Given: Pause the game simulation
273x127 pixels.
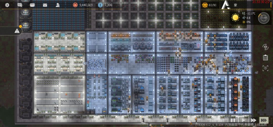Looking at the screenshot, I should click(233, 120).
